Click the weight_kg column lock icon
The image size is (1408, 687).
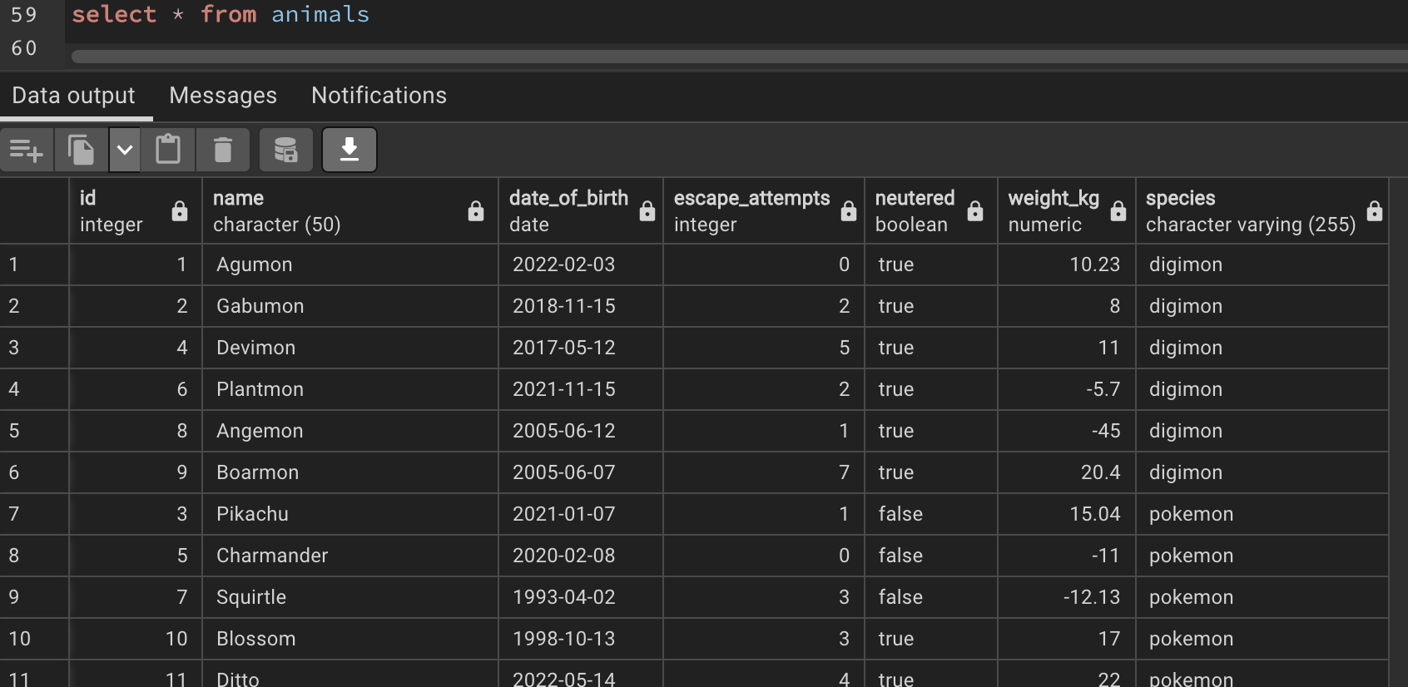(1118, 211)
